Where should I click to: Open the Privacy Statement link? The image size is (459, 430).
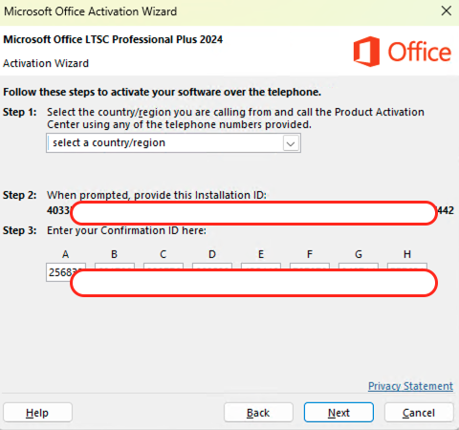[x=410, y=386]
